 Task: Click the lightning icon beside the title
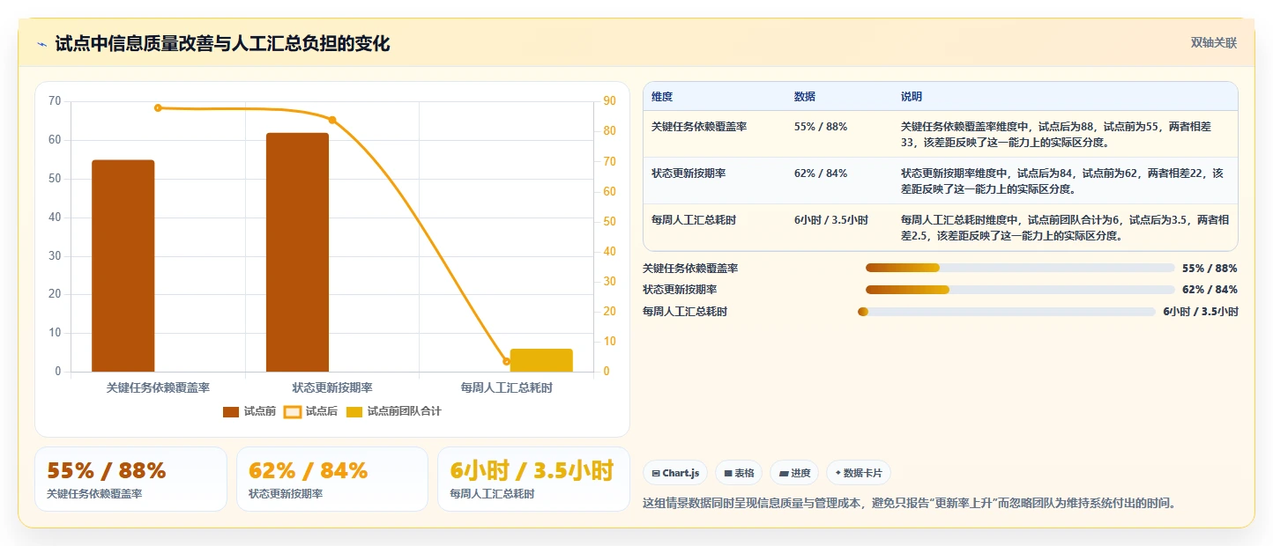(41, 44)
